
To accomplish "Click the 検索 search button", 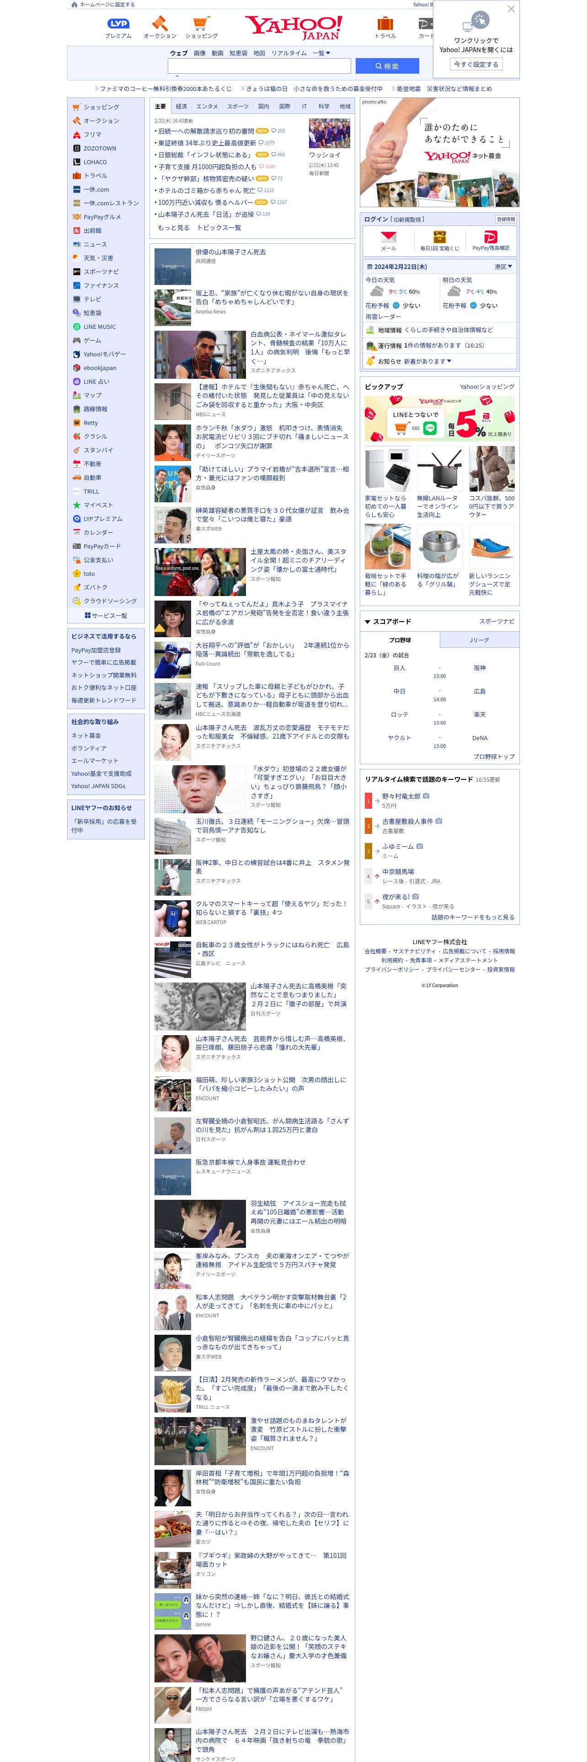I will pyautogui.click(x=387, y=66).
